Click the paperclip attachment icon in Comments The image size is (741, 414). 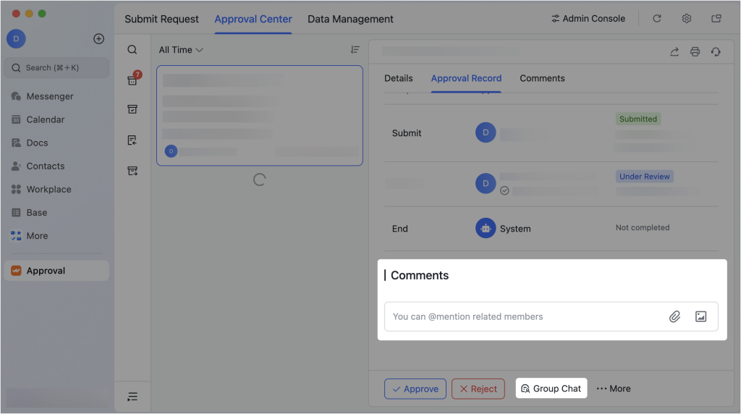coord(674,316)
